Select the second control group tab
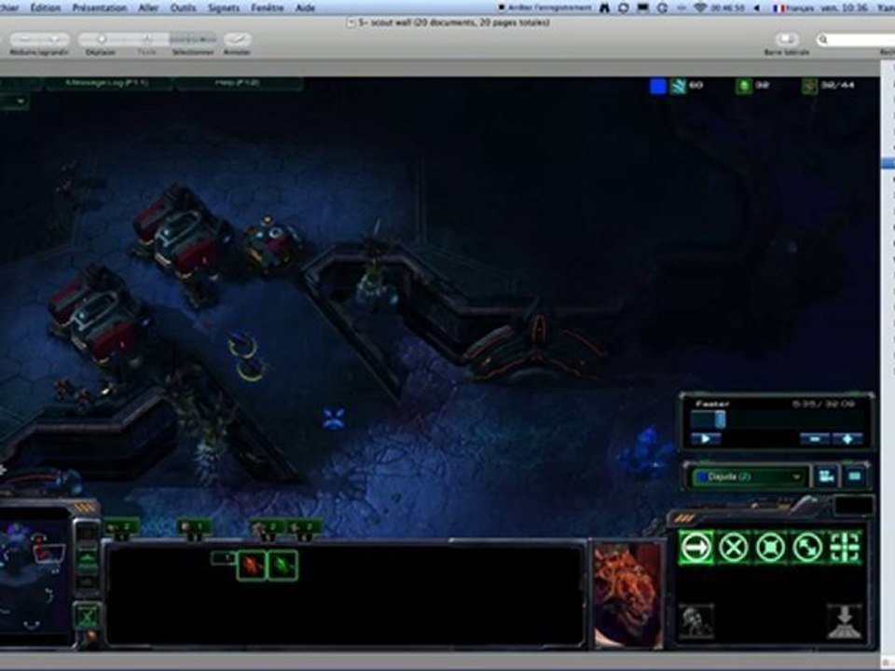This screenshot has width=895, height=671. coord(195,527)
